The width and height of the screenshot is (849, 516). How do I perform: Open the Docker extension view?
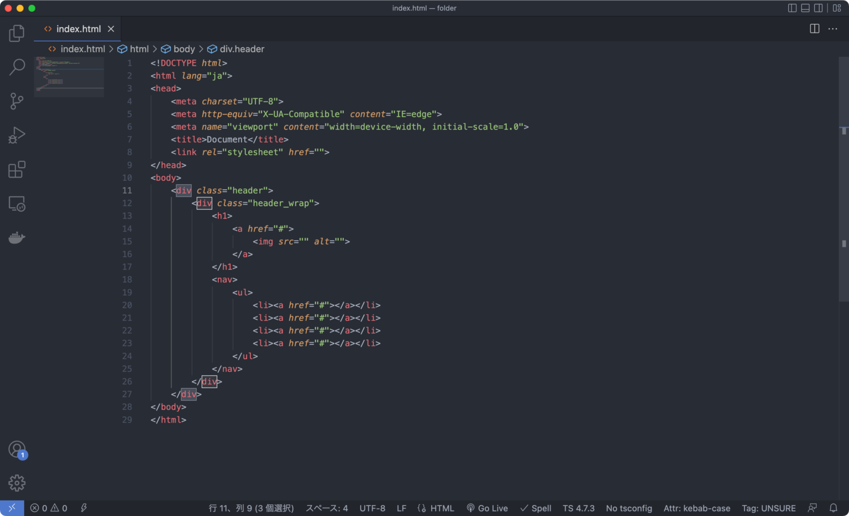[x=17, y=237]
